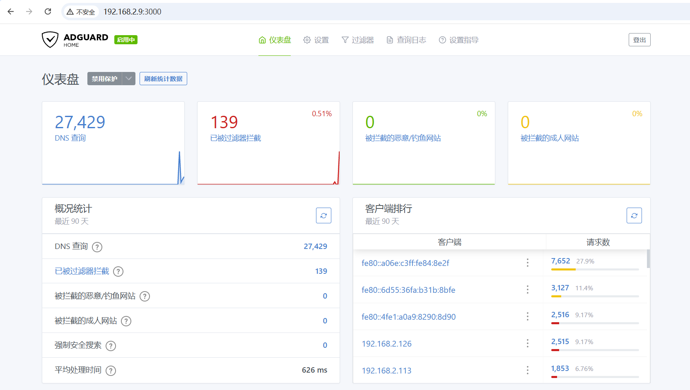Open options menu for client 192.168.2.126
This screenshot has width=690, height=390.
click(x=527, y=343)
